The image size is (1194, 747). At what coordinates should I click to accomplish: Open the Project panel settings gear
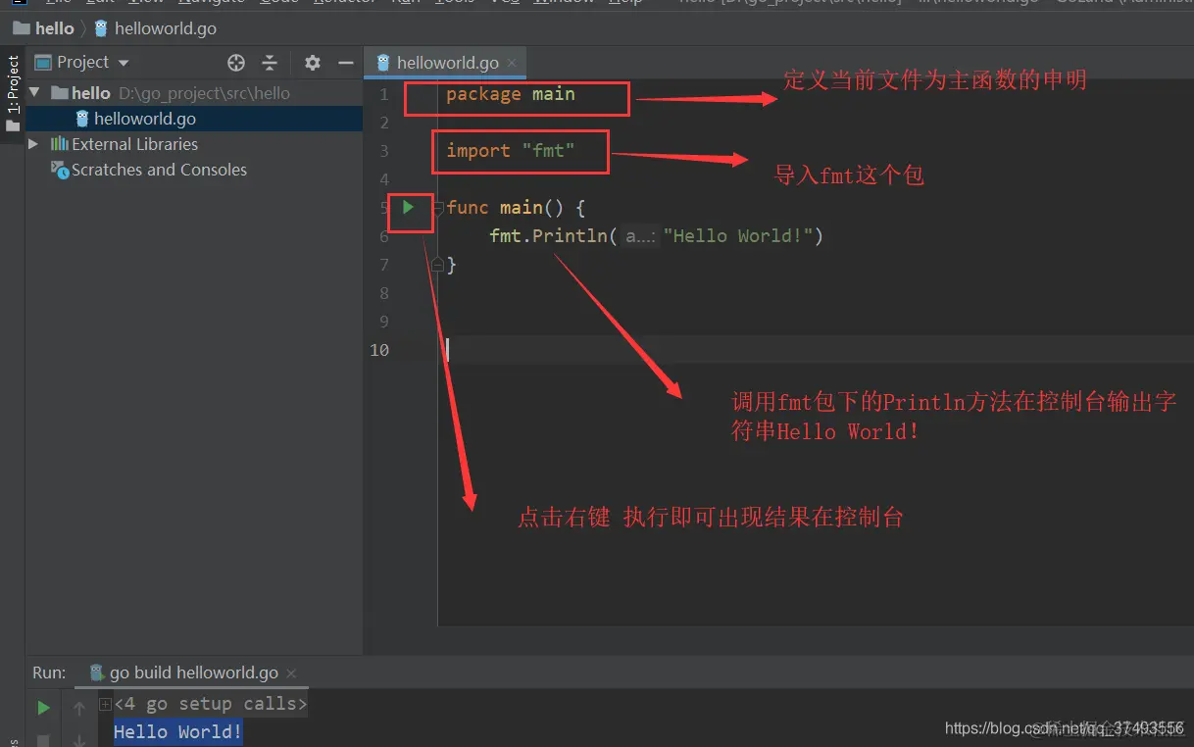click(x=312, y=62)
